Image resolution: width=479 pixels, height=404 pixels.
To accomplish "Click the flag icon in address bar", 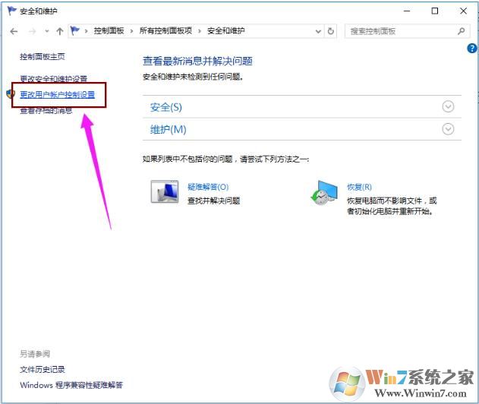I will tap(75, 30).
